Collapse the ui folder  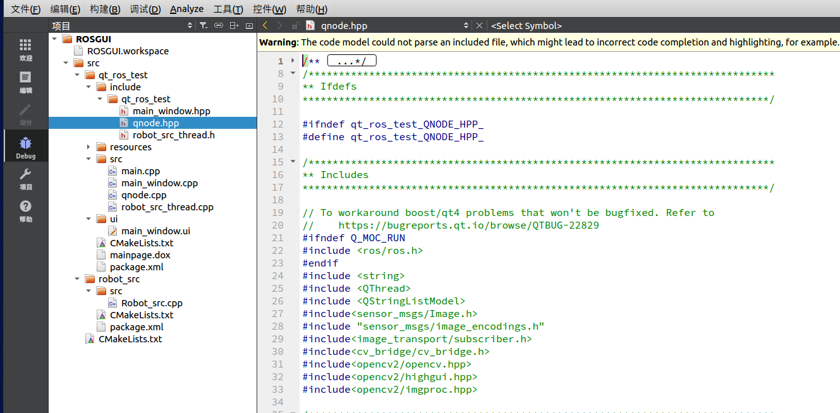click(89, 219)
